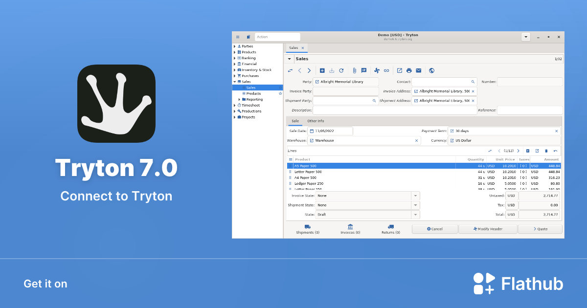Click the Action search field
This screenshot has width=587, height=308.
point(277,37)
